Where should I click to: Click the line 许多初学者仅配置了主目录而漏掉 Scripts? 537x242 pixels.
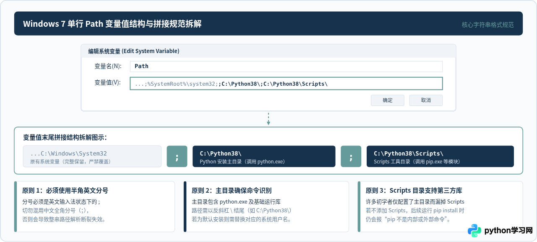pyautogui.click(x=415, y=201)
